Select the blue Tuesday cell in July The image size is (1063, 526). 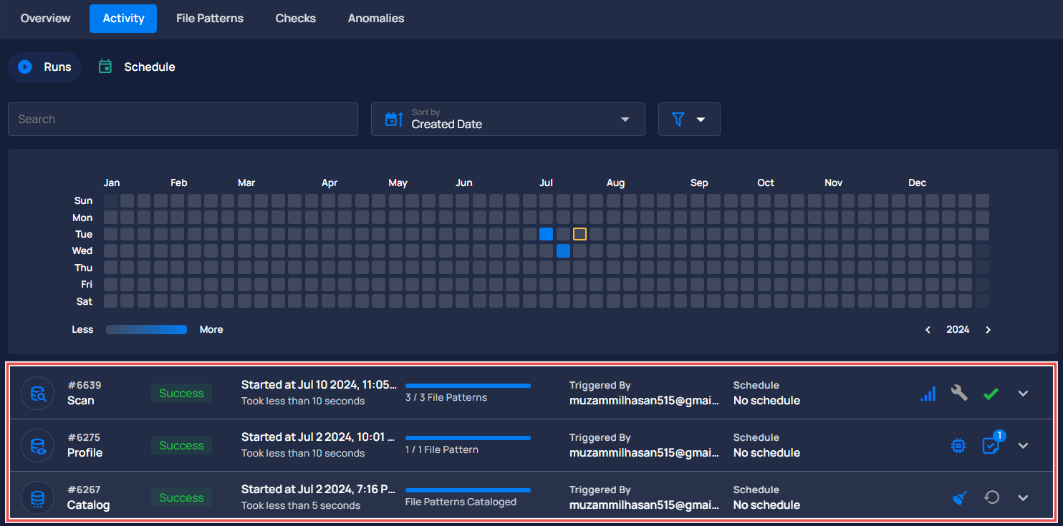point(546,234)
